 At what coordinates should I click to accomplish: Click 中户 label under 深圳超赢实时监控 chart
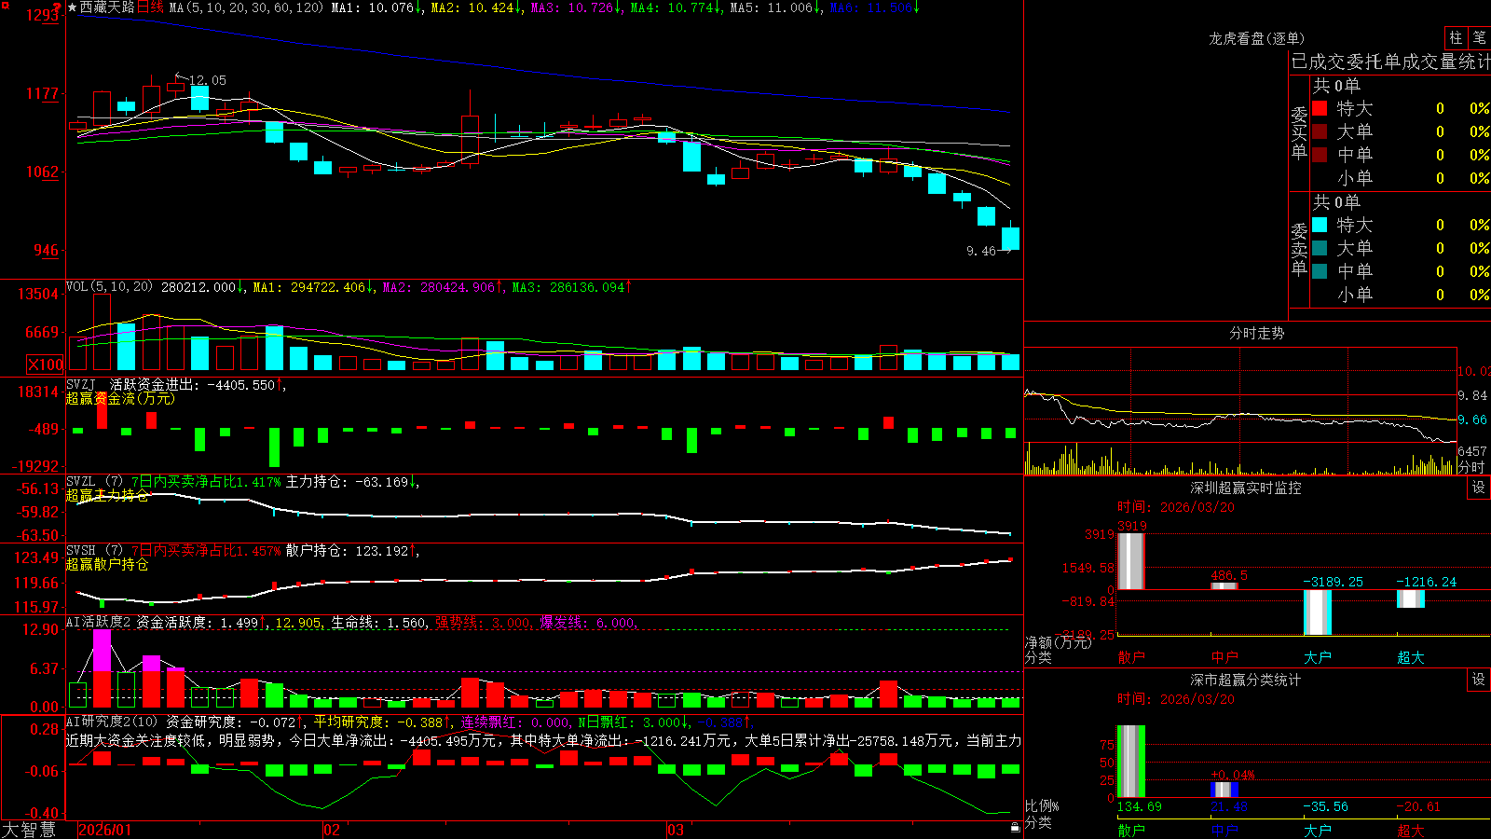click(x=1224, y=657)
